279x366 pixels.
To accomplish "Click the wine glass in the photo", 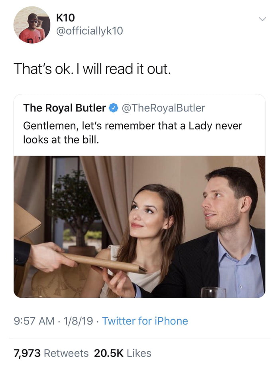I will pyautogui.click(x=213, y=292).
